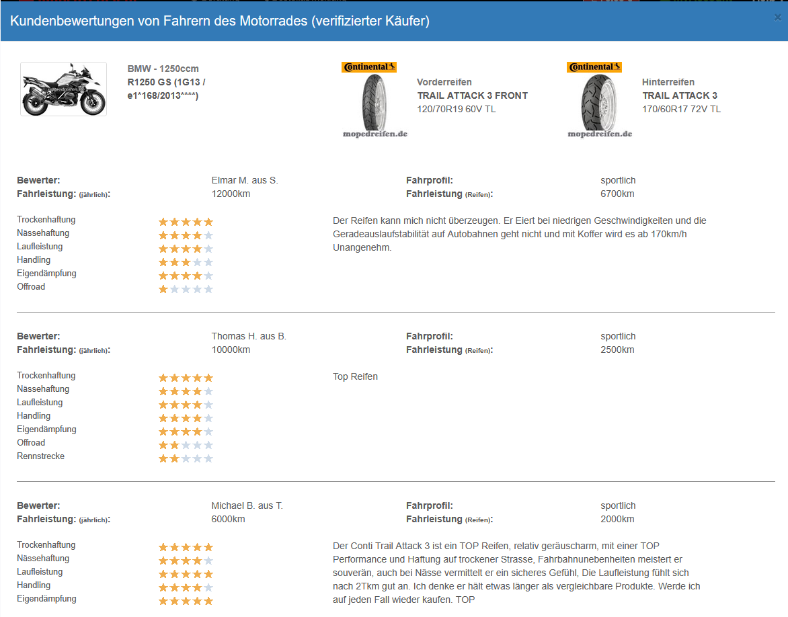Click Elmar M.'s Handling star rating
The width and height of the screenshot is (788, 617).
[x=186, y=262]
